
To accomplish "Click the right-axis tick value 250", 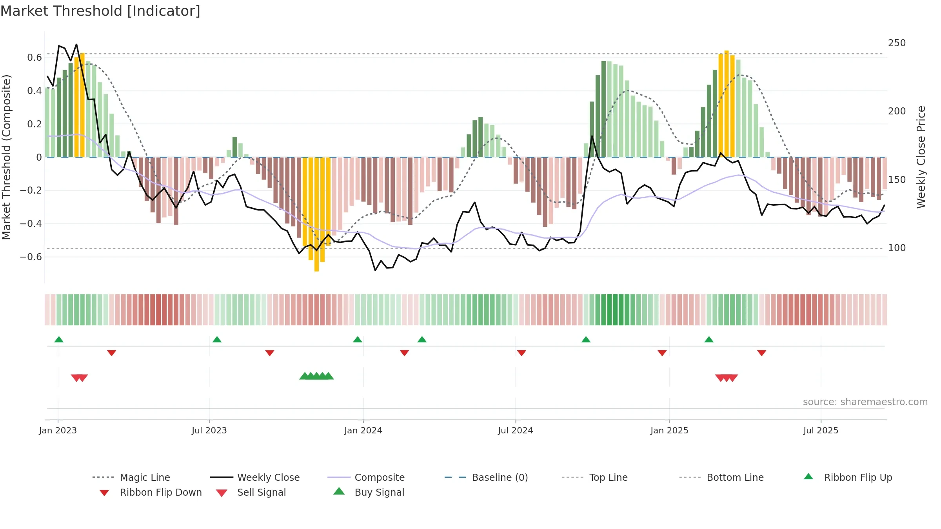I will point(897,43).
